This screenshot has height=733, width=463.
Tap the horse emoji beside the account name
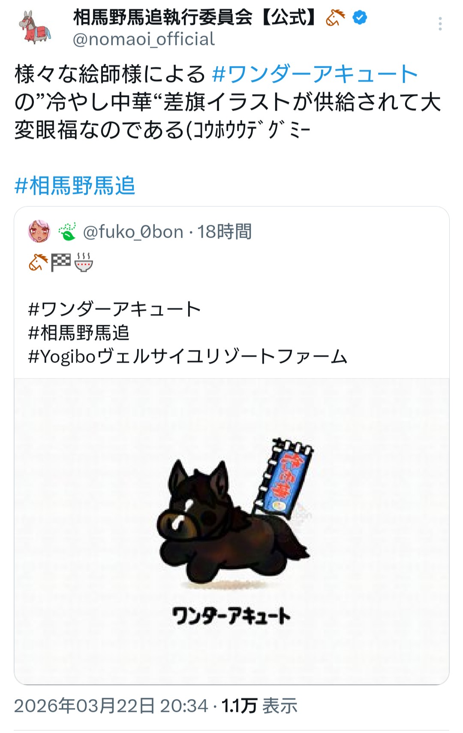pos(335,18)
